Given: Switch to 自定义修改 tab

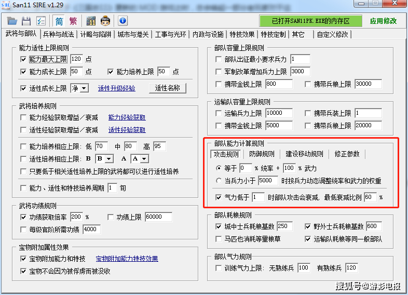Looking at the screenshot, I should point(332,34).
